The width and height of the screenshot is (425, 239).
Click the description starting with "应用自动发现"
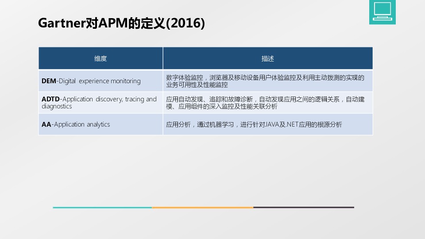pyautogui.click(x=268, y=102)
